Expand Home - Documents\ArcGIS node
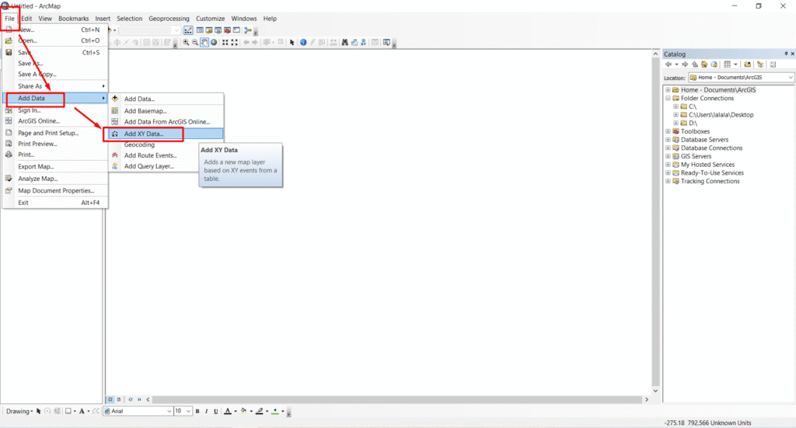796x428 pixels. (x=668, y=90)
